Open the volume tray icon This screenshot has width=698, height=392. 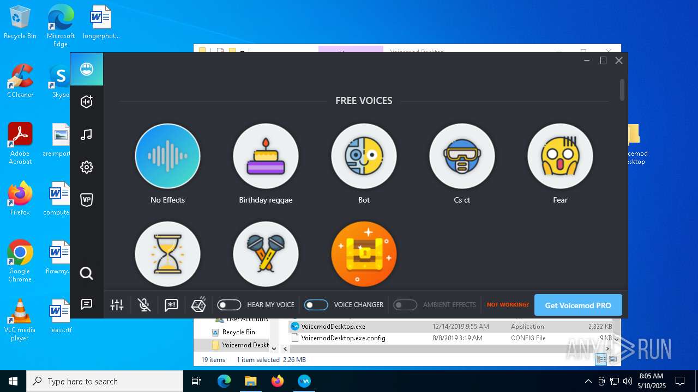point(627,381)
